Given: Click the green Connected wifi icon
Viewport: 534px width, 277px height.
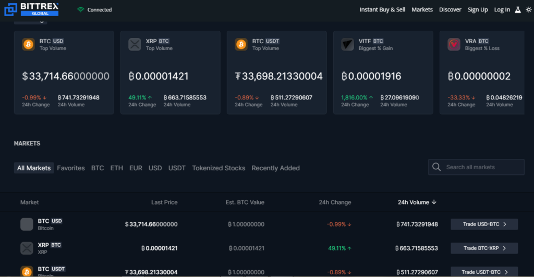Looking at the screenshot, I should click(x=81, y=9).
